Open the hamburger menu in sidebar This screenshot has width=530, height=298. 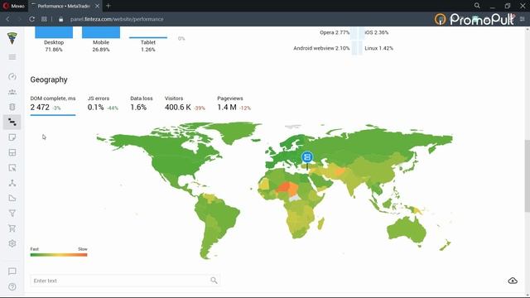click(12, 57)
